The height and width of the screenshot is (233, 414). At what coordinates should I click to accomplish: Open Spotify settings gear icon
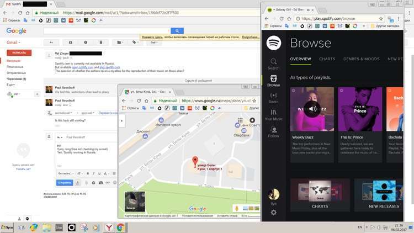[274, 213]
